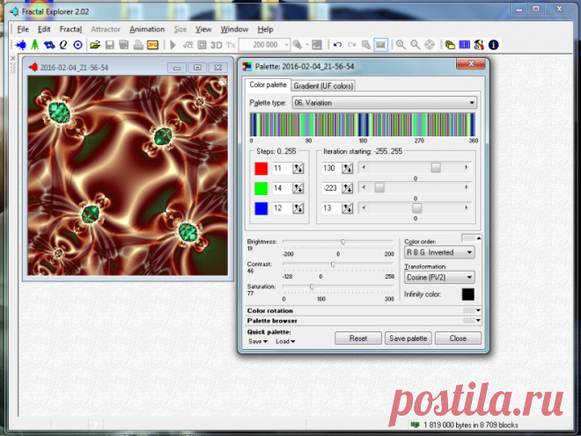
Task: Click the blue info icon in toolbar
Action: 493,44
